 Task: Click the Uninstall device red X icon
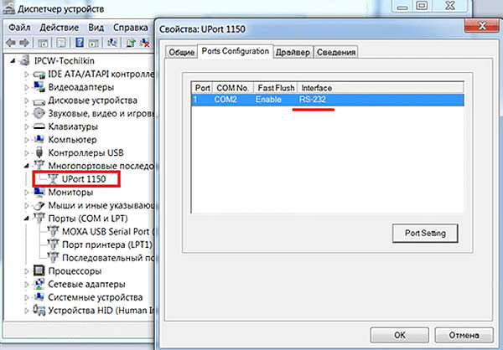click(145, 43)
